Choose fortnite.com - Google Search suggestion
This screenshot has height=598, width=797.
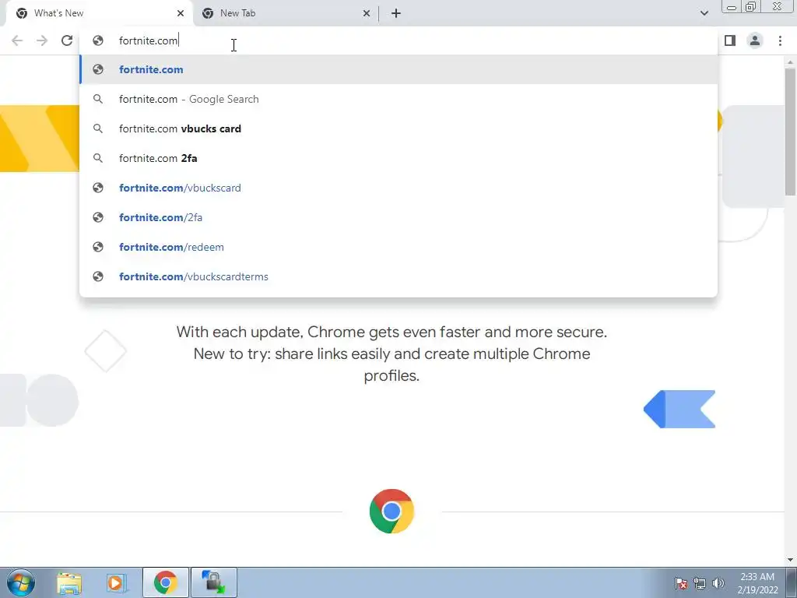pyautogui.click(x=398, y=99)
